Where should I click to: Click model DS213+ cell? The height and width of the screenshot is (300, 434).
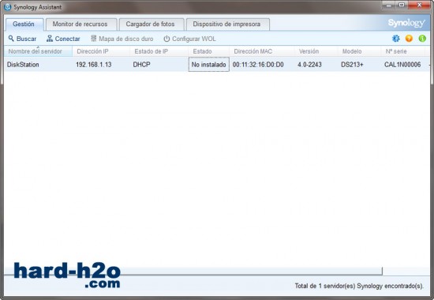click(x=352, y=65)
